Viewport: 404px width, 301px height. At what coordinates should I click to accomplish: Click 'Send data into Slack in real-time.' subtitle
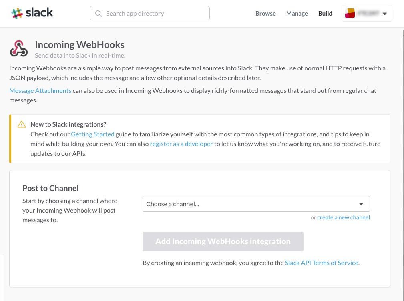click(80, 55)
